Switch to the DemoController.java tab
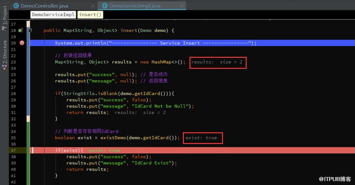 [44, 6]
